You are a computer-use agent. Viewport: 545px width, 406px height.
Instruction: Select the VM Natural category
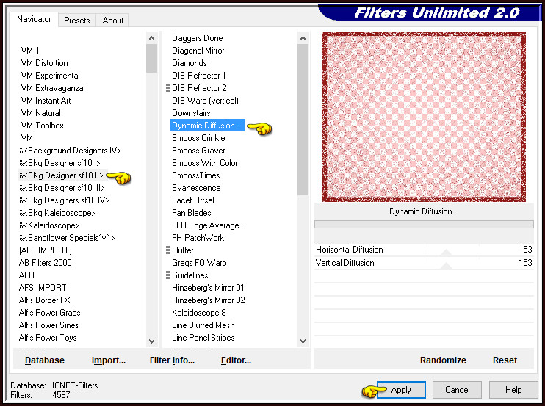click(x=40, y=113)
